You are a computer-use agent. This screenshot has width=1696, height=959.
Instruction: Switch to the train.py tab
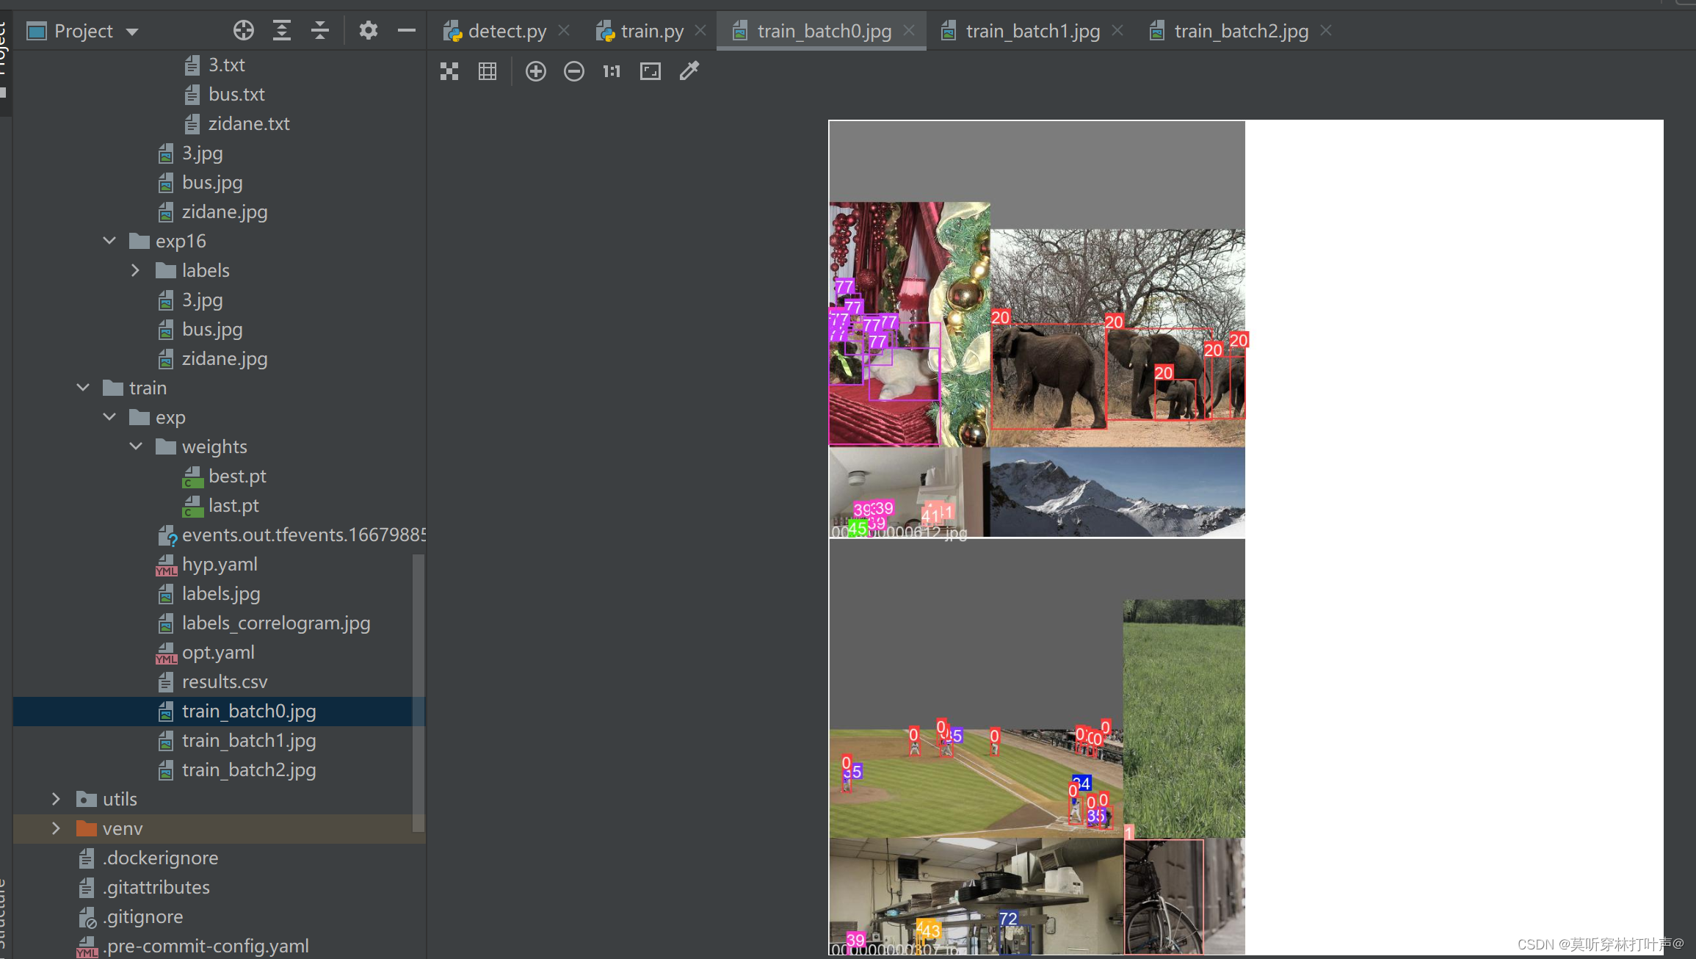click(640, 31)
